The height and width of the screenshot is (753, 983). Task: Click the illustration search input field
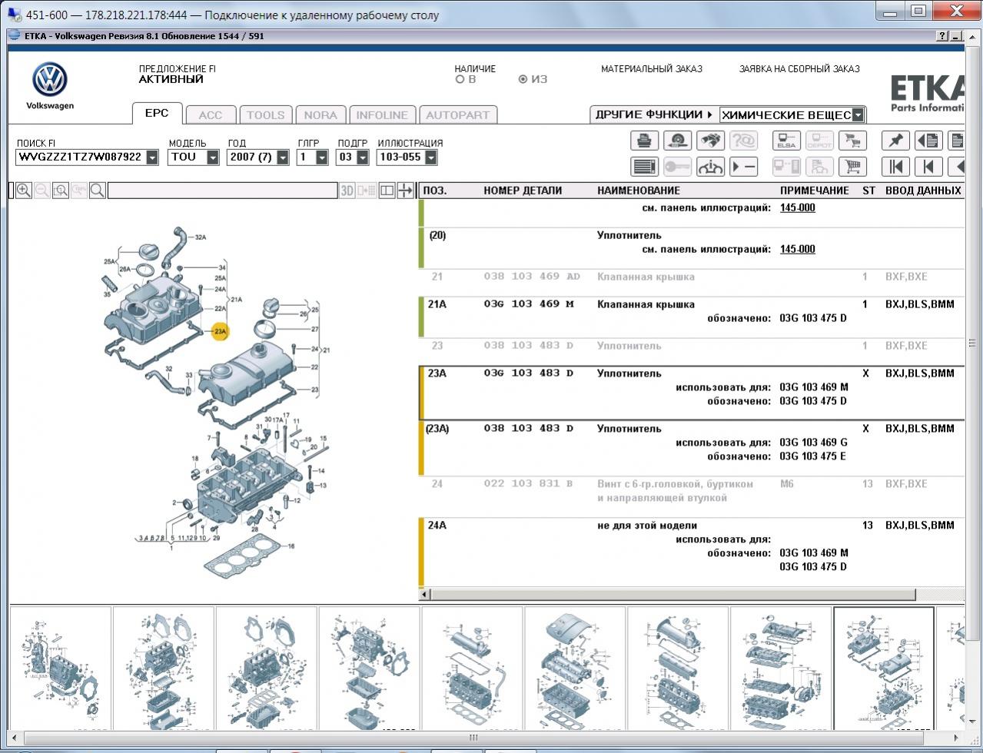(x=222, y=191)
